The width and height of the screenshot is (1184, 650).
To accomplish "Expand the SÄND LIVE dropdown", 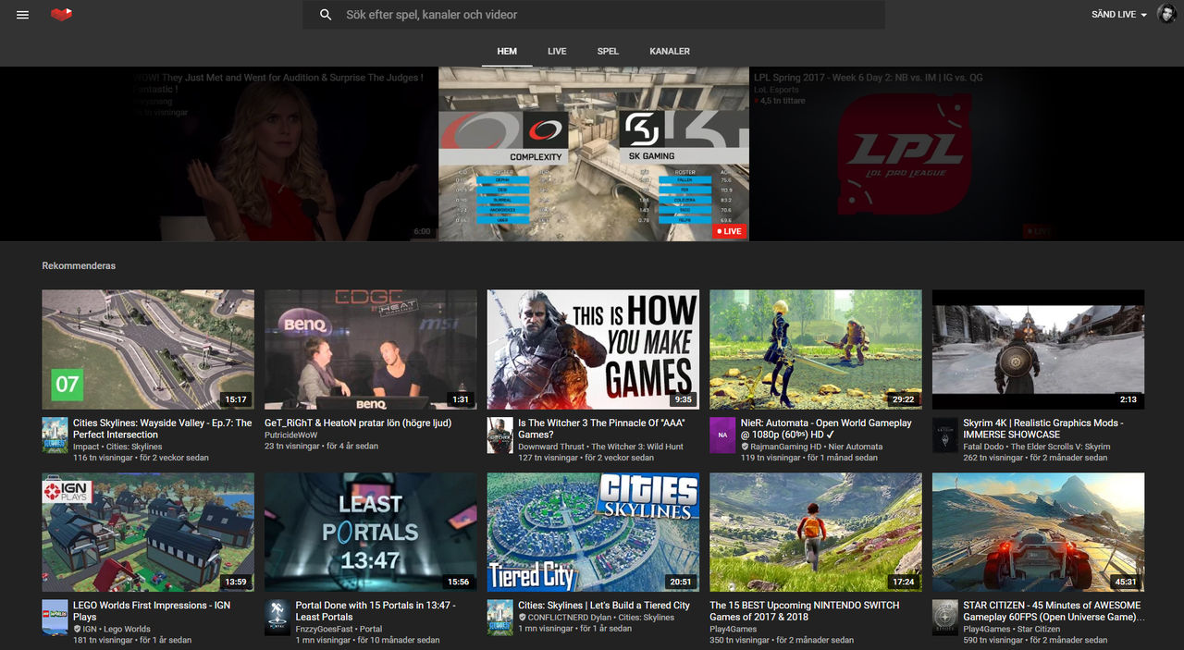I will 1119,15.
